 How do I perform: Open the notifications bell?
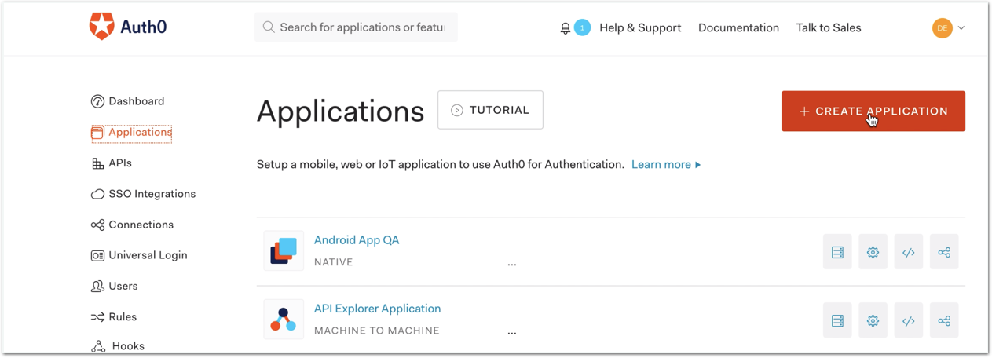point(566,28)
